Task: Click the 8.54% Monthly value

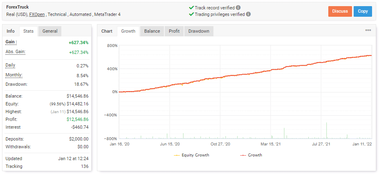Action: pos(83,76)
